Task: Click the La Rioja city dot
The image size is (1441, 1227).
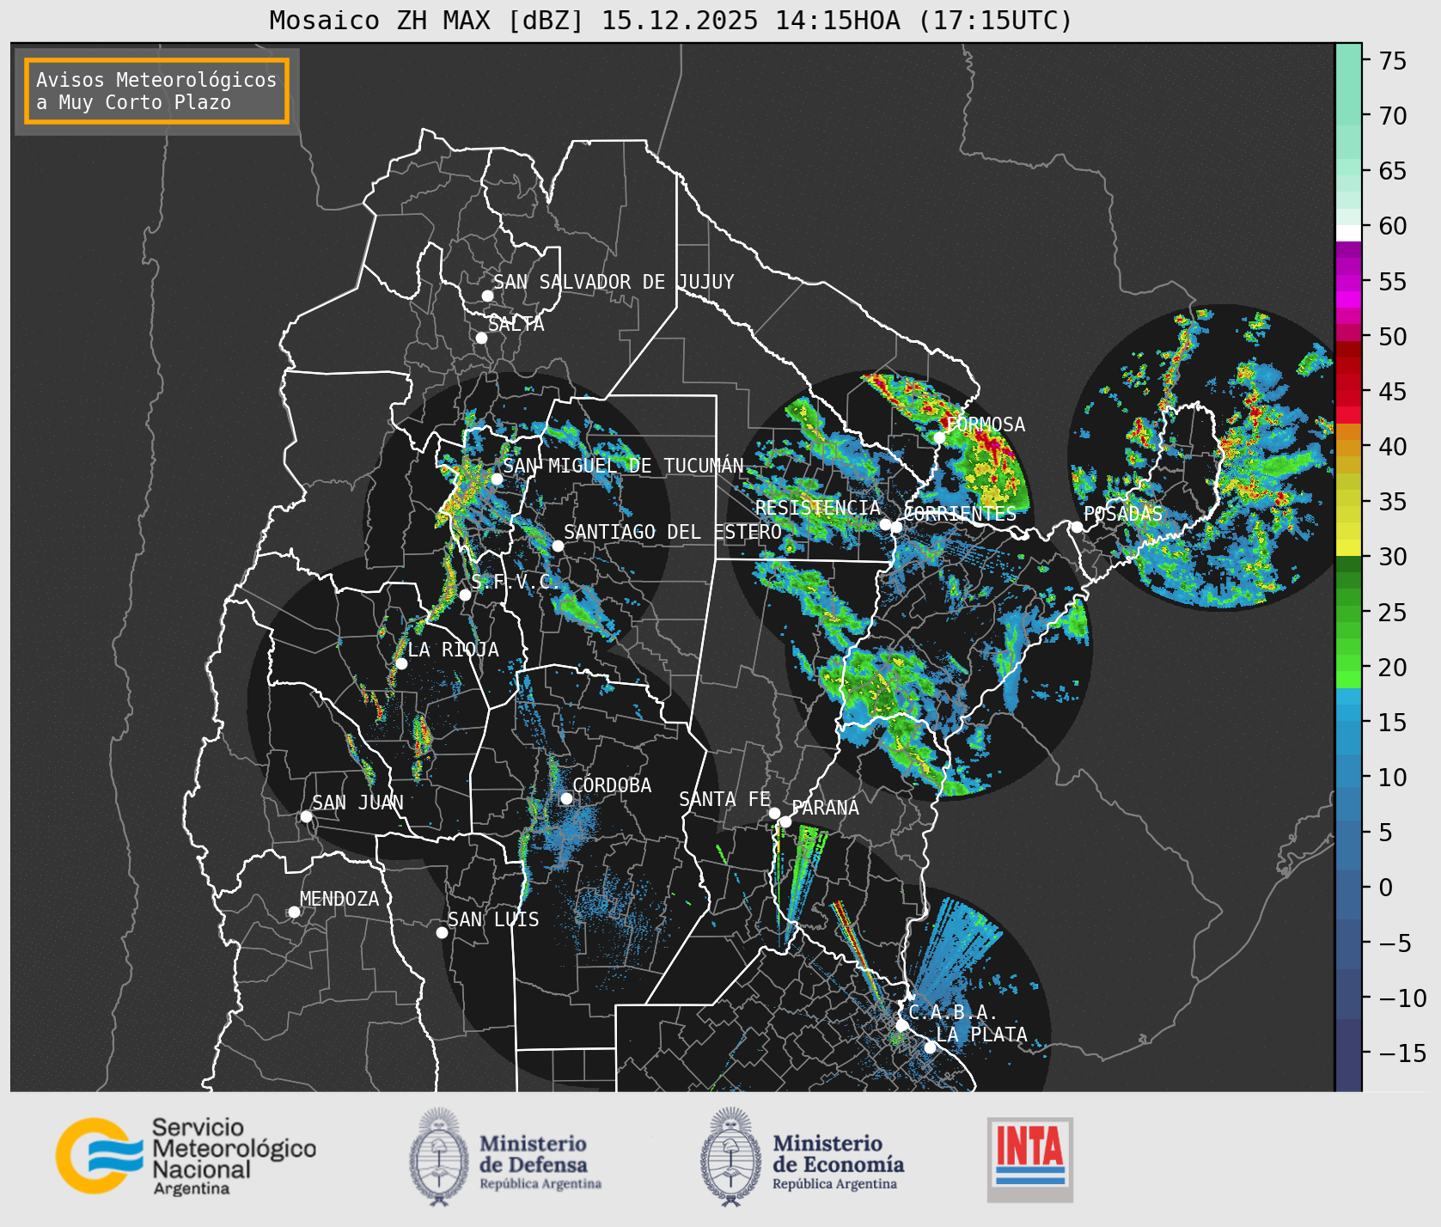Action: click(x=401, y=663)
